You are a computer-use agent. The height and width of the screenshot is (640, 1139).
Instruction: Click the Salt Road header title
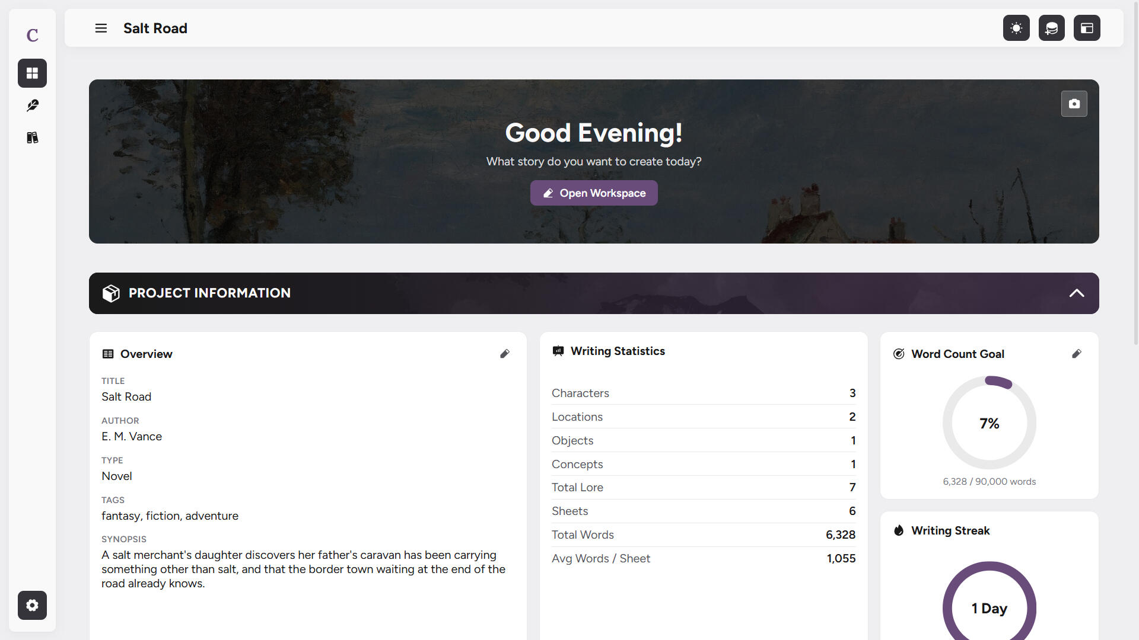(155, 28)
